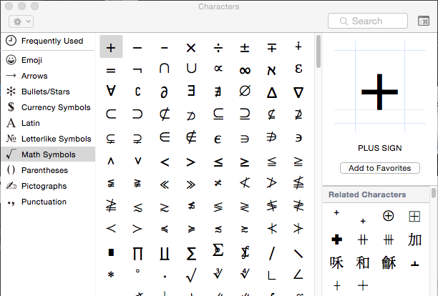The image size is (438, 296).
Task: Select the equals sign character
Action: (111, 70)
